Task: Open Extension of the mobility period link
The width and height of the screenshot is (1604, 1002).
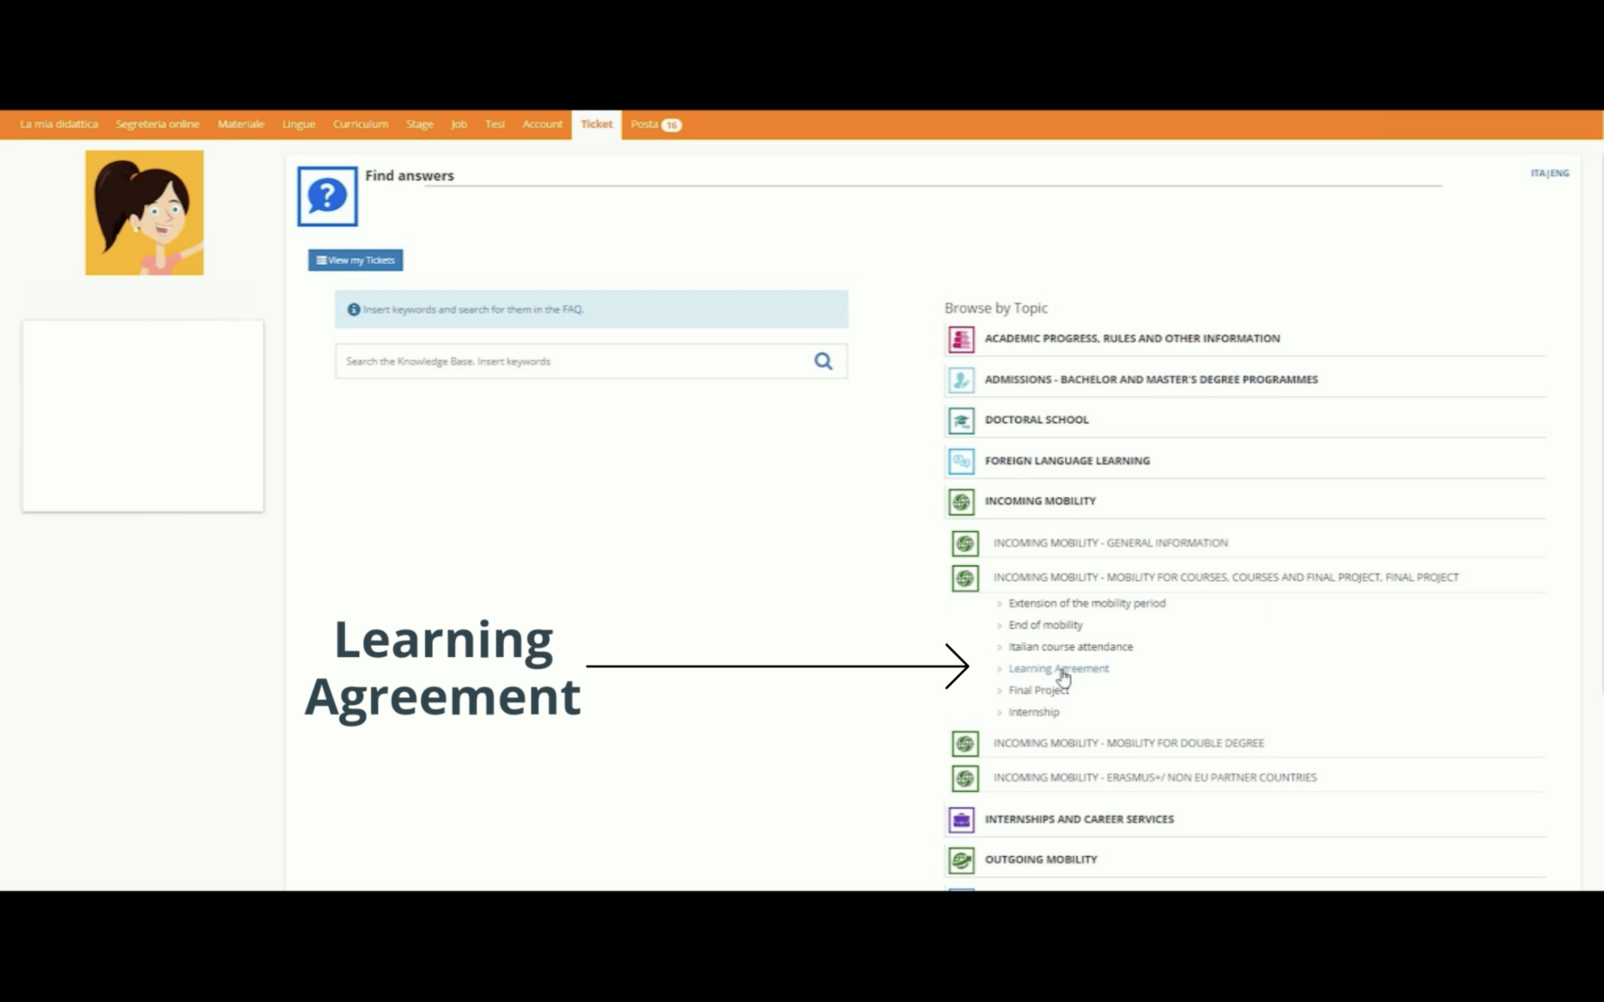Action: point(1087,603)
